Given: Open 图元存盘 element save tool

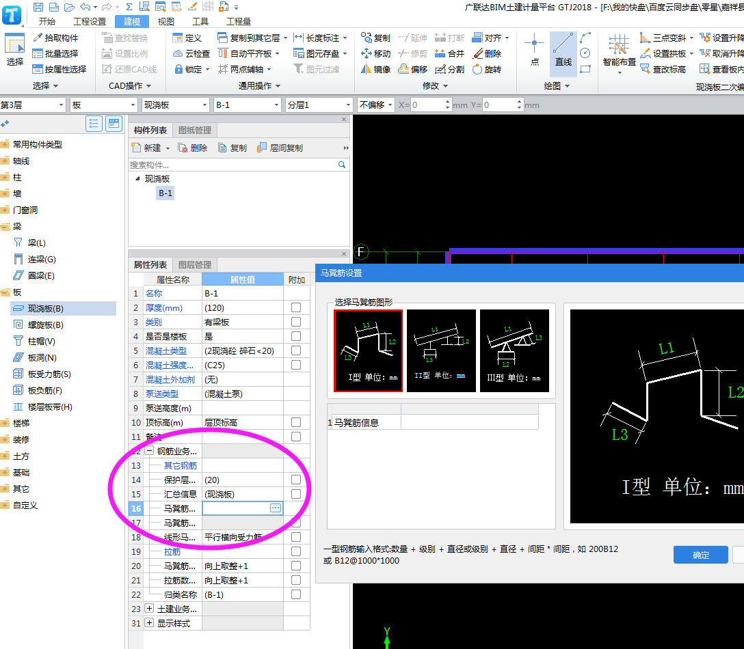Looking at the screenshot, I should coord(320,53).
